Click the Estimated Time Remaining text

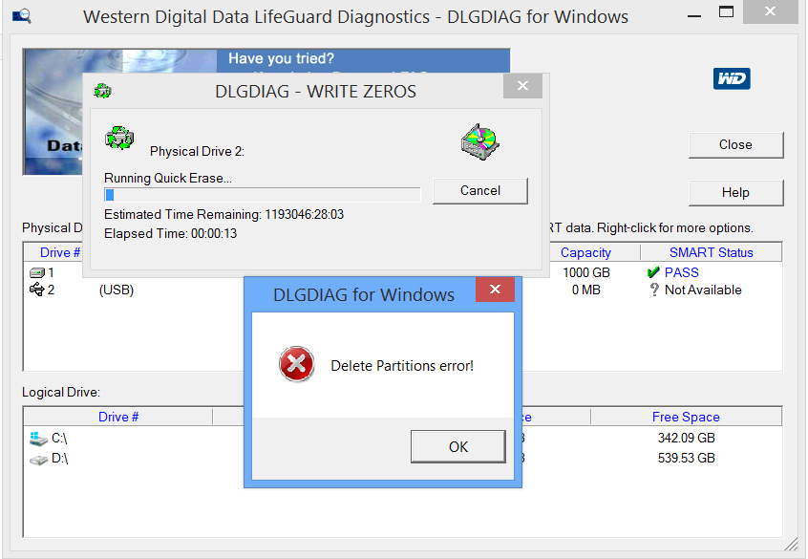223,215
